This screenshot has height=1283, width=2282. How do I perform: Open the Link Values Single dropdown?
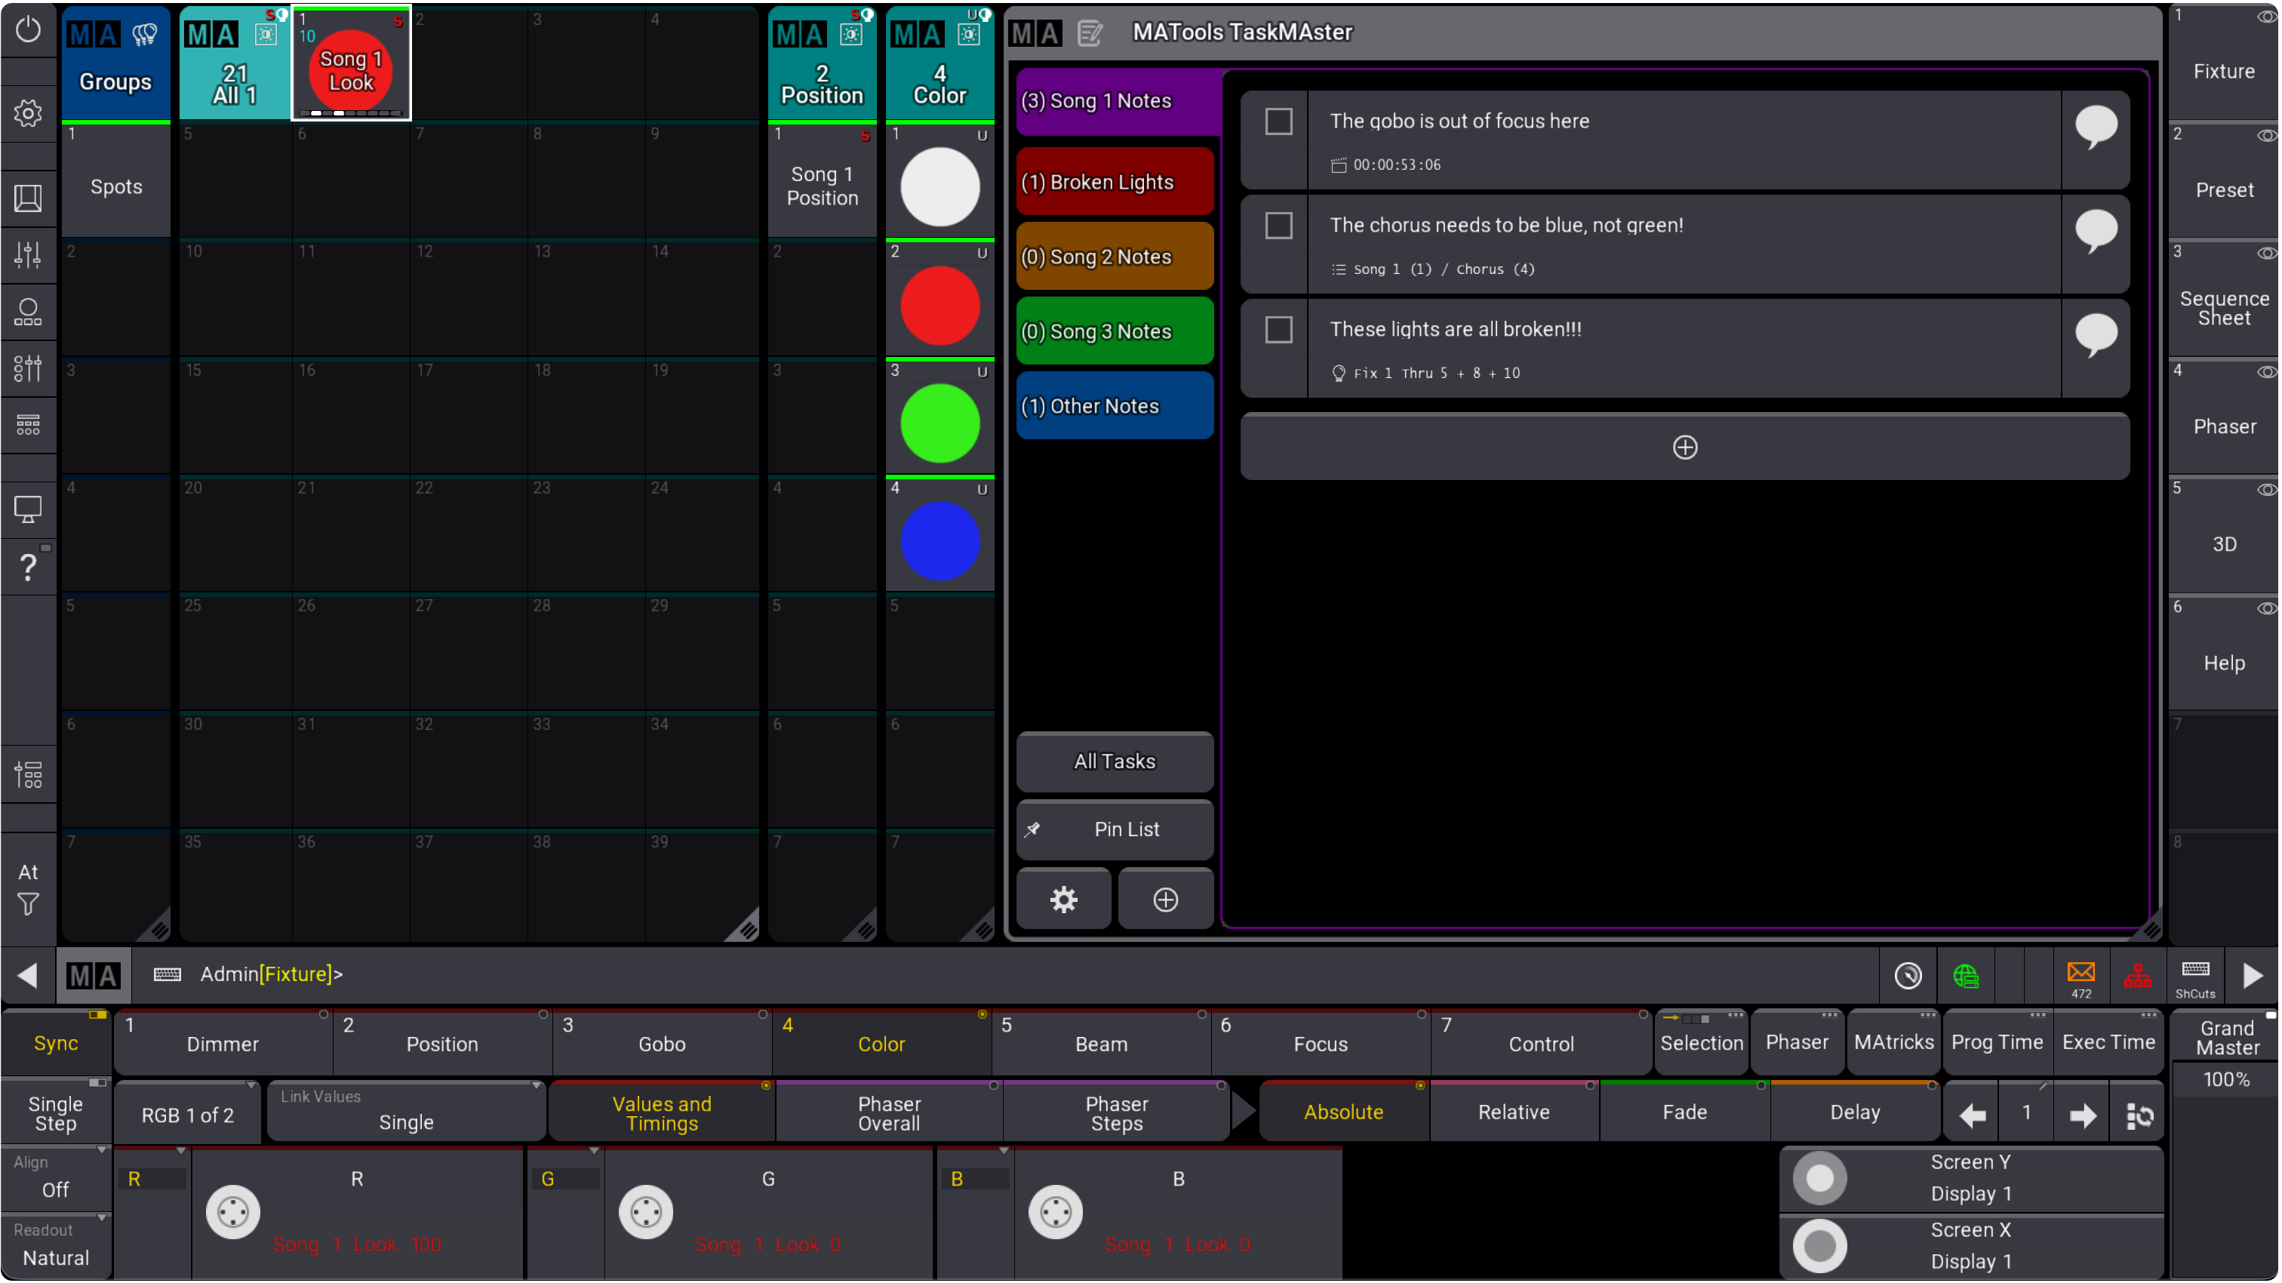(x=406, y=1112)
